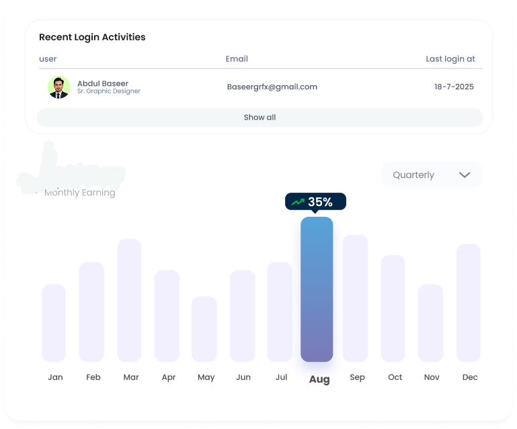Click the Nov month label
Image resolution: width=517 pixels, height=429 pixels.
(432, 377)
